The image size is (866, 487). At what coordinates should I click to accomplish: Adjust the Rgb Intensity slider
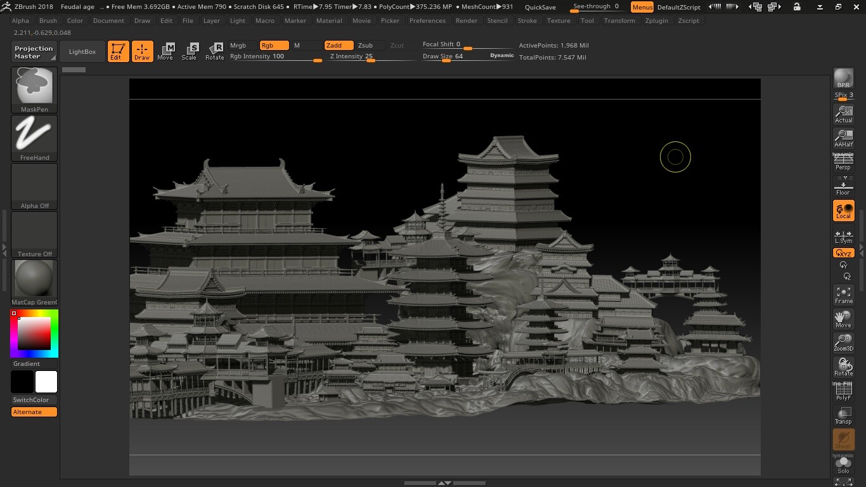tap(276, 56)
